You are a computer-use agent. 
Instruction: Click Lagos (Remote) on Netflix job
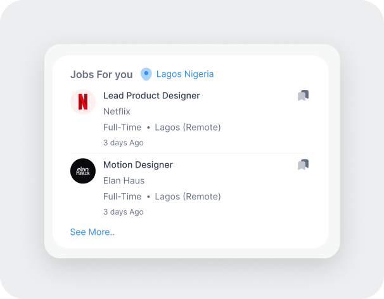coord(188,128)
